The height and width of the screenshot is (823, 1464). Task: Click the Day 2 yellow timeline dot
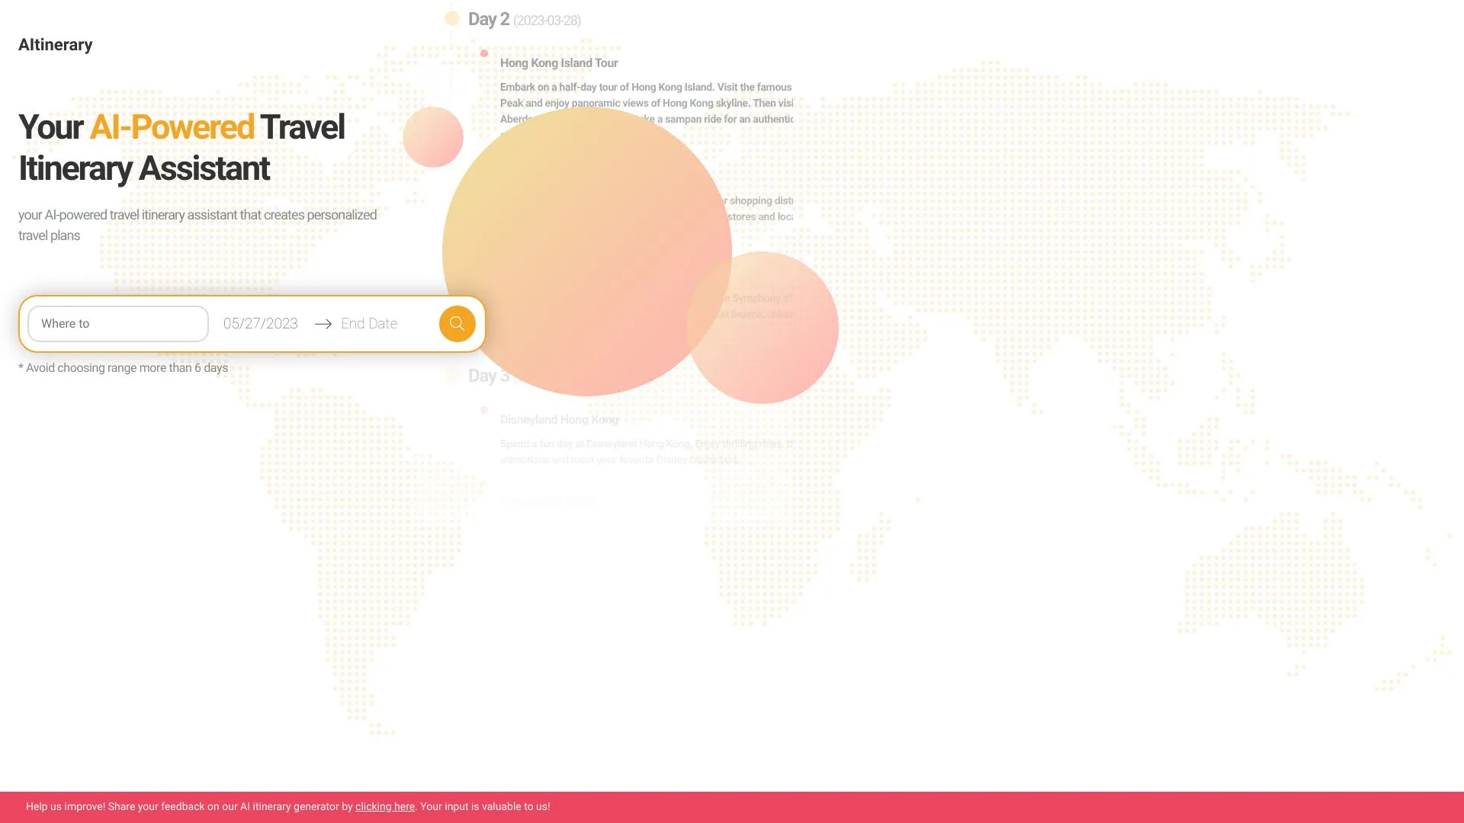[452, 18]
